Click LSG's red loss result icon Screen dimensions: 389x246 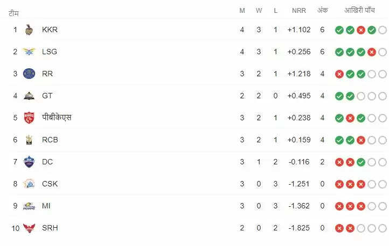371,52
